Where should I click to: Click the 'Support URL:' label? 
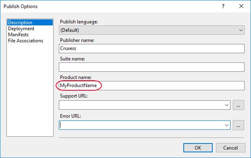pos(74,96)
